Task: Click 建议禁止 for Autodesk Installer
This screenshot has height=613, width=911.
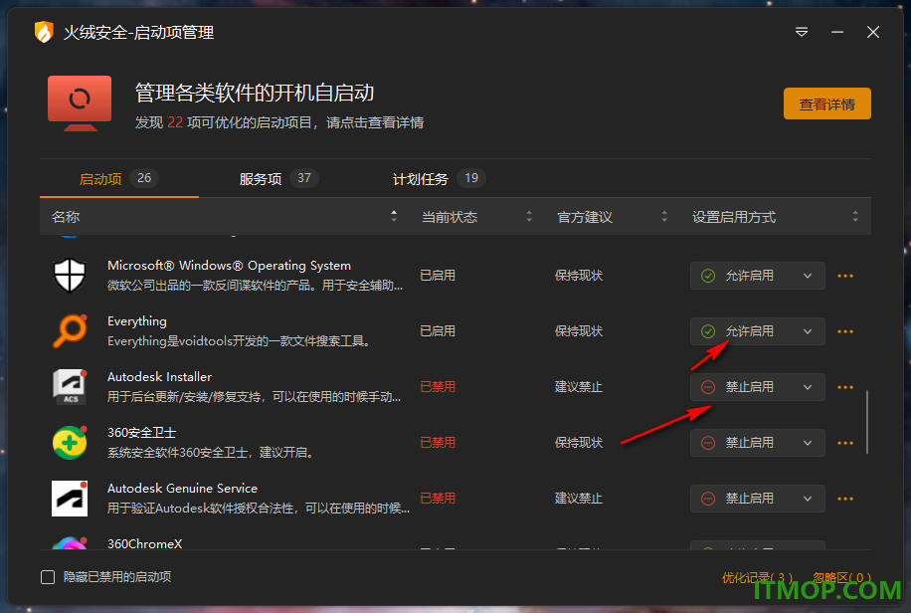Action: (579, 387)
